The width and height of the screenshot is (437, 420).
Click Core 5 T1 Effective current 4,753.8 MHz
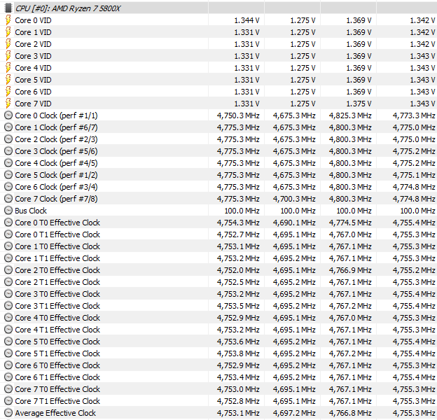[238, 353]
